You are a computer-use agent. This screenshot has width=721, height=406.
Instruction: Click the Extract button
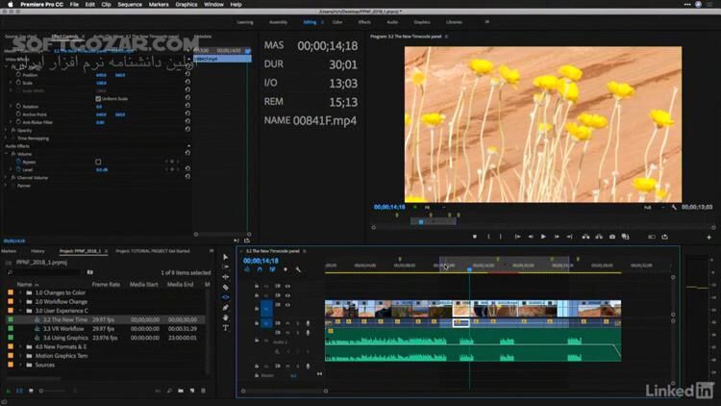pyautogui.click(x=599, y=237)
